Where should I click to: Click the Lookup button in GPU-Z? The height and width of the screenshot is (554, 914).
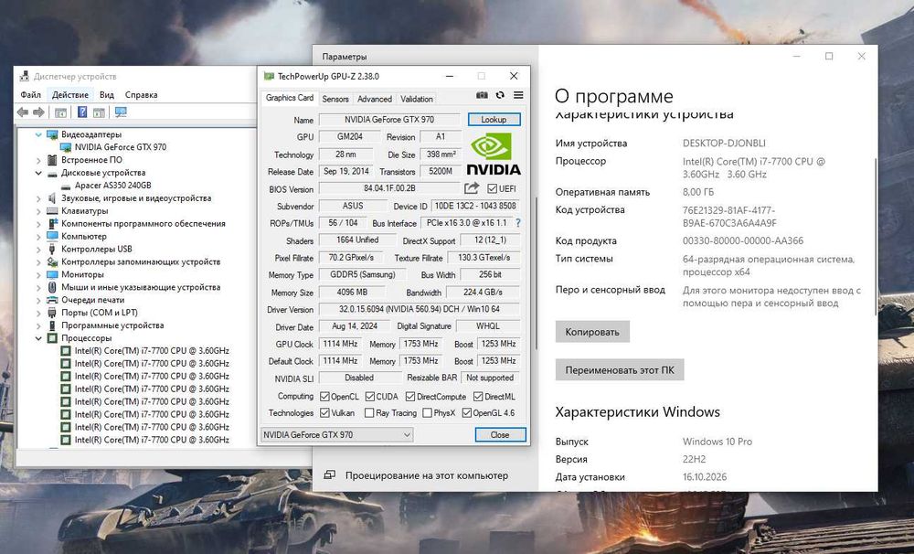pos(494,120)
